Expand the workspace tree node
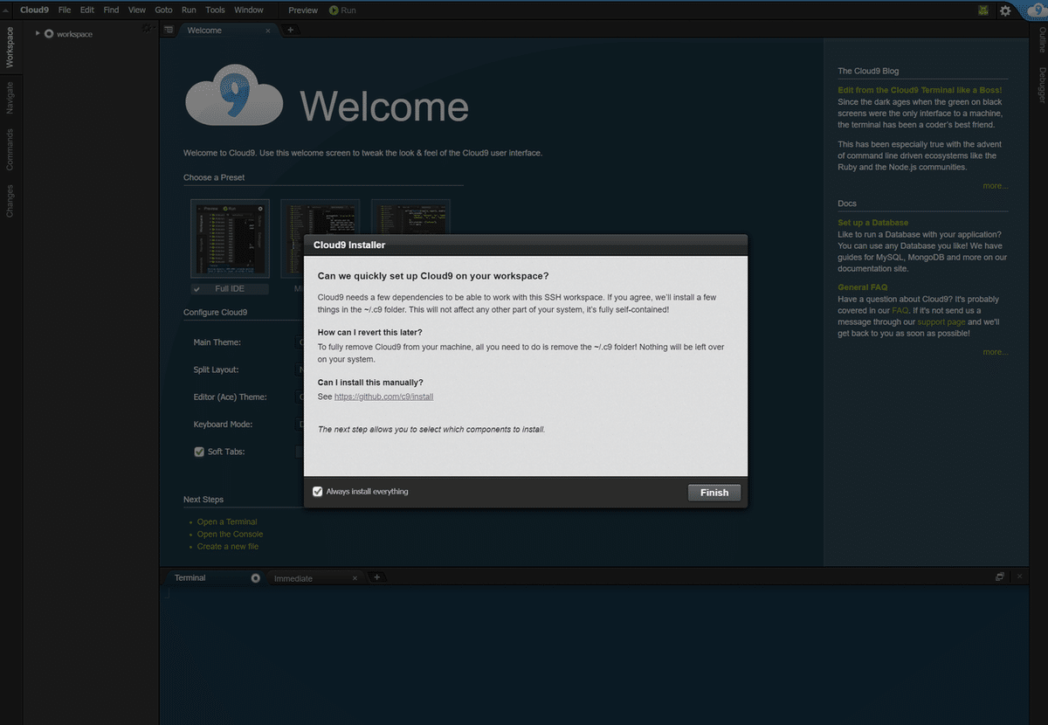 pos(38,34)
